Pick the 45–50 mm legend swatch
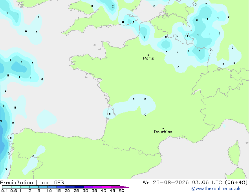 coord(115,187)
